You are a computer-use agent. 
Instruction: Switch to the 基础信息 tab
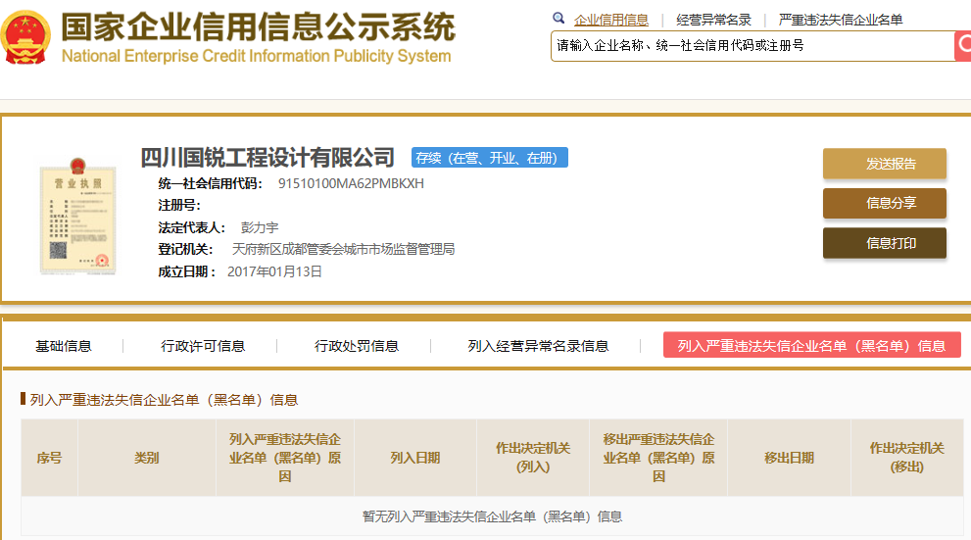(63, 346)
